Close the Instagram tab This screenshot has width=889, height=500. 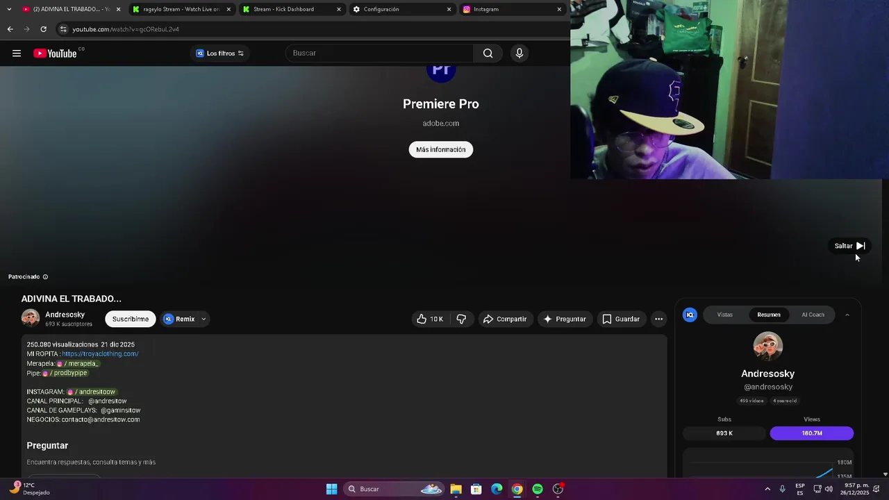coord(559,9)
